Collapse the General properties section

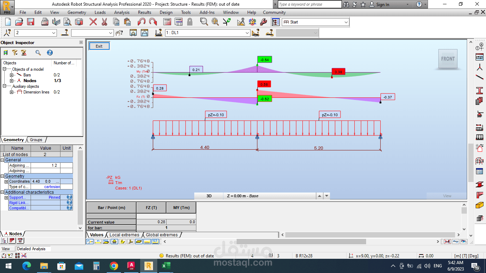tap(2, 160)
